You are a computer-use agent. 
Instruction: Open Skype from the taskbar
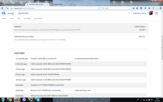[x=38, y=100]
